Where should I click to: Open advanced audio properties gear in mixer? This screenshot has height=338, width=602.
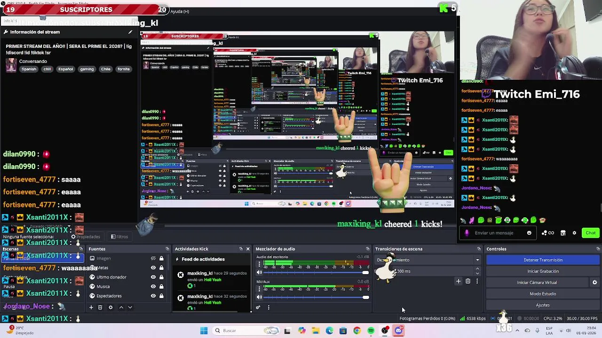[x=258, y=307]
